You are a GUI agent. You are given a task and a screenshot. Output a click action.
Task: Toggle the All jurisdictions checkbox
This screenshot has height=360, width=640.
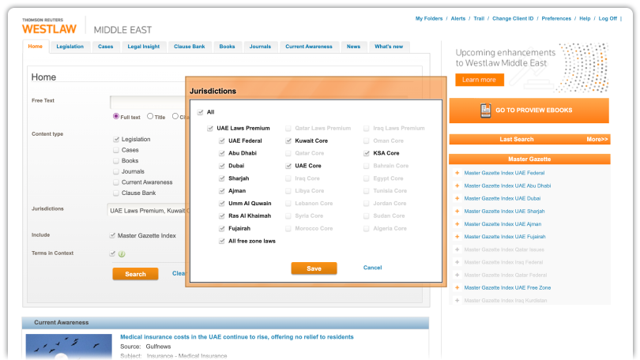(201, 113)
